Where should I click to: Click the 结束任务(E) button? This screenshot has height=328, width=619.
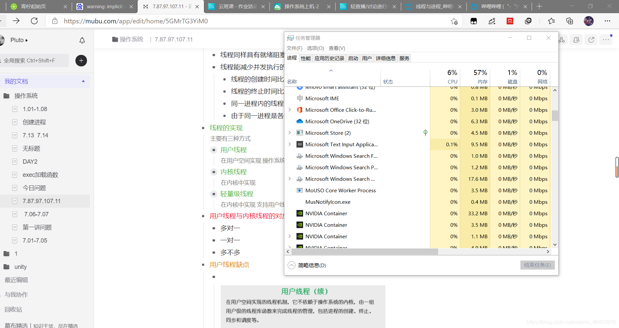pos(538,265)
